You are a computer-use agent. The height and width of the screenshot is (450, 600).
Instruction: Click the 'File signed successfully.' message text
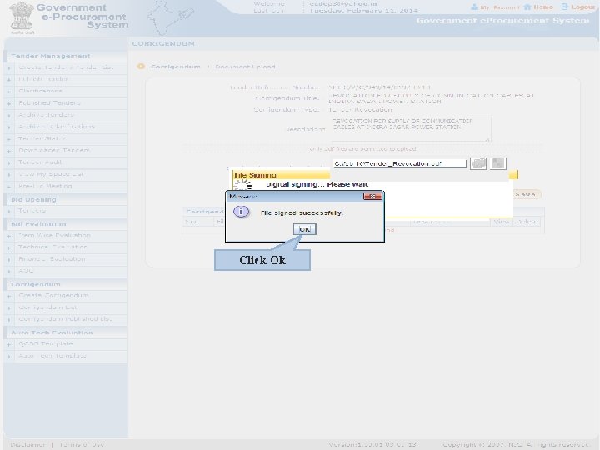(x=302, y=212)
